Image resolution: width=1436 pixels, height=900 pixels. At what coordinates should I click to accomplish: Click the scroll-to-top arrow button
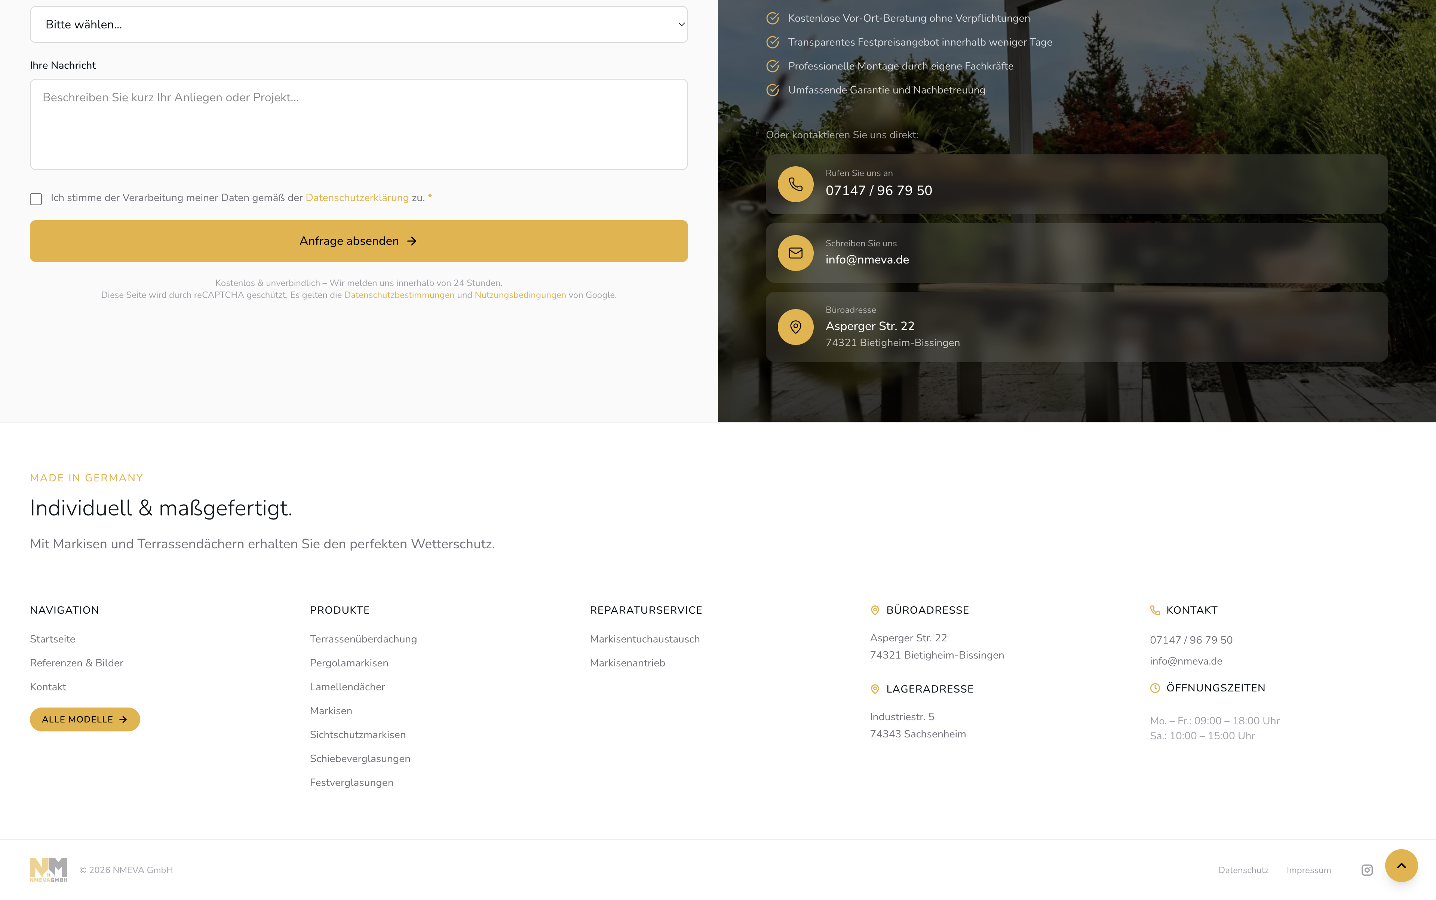(1401, 866)
